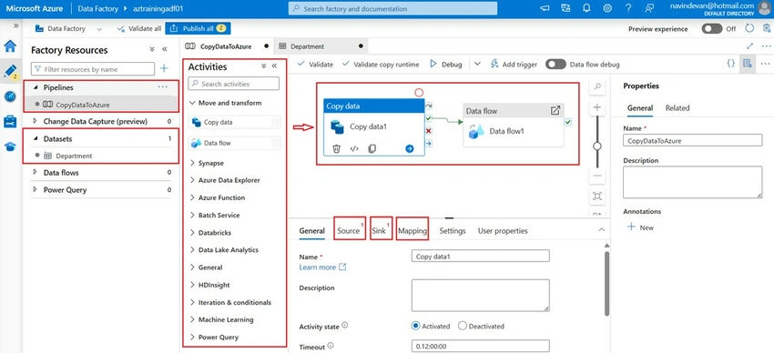Clone the Copy data1 activity icon
Image resolution: width=774 pixels, height=353 pixels.
click(x=372, y=148)
